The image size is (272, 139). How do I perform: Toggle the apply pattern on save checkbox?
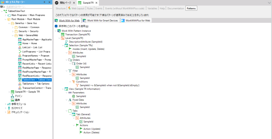[56, 26]
